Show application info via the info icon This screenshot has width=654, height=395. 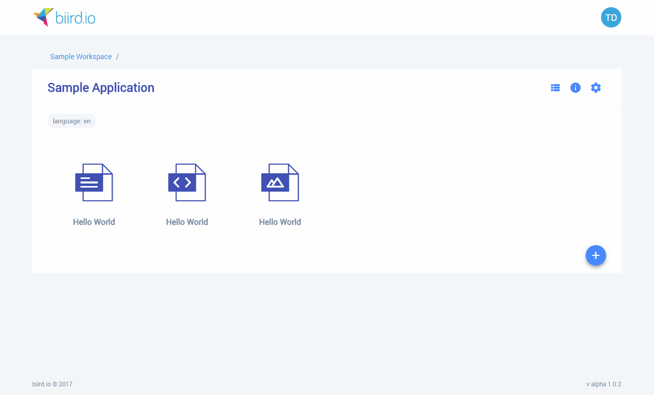click(575, 87)
